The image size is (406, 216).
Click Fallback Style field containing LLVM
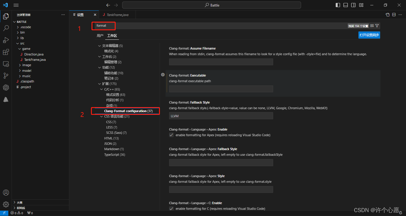221,116
